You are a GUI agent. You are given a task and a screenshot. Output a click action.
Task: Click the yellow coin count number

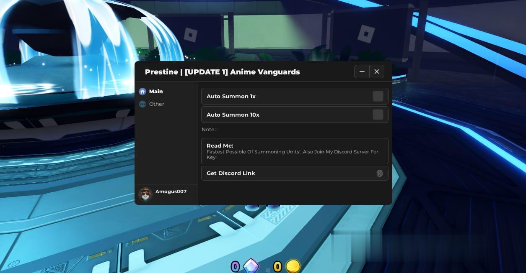pyautogui.click(x=277, y=266)
